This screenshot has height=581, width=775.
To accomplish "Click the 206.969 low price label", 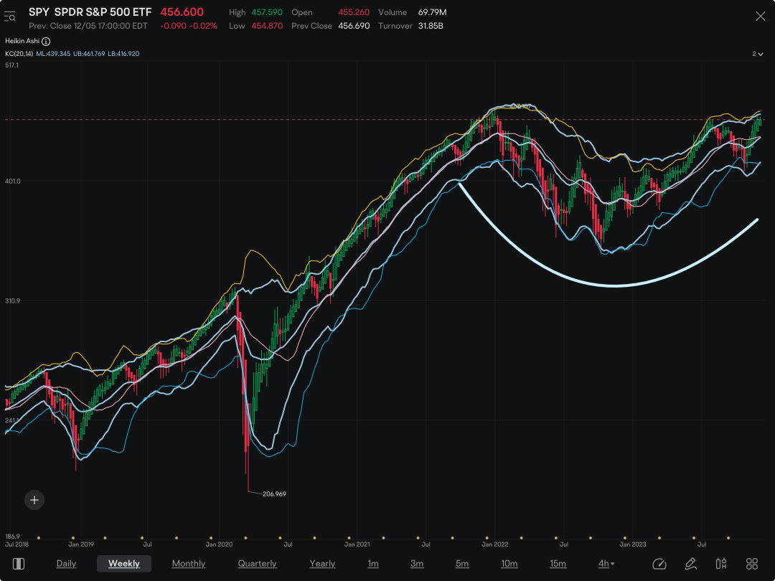I will (274, 494).
